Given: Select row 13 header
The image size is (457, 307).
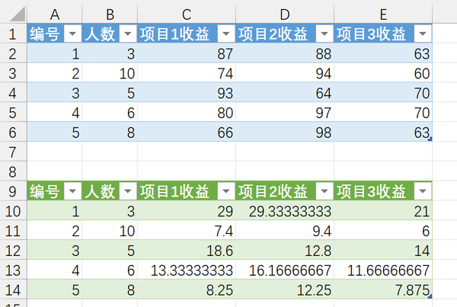Looking at the screenshot, I should tap(13, 270).
